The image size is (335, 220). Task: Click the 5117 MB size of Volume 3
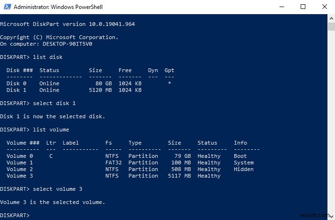179,176
